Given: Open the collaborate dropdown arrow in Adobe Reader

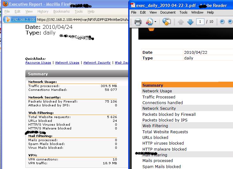Looking at the screenshot, I should [x=155, y=22].
